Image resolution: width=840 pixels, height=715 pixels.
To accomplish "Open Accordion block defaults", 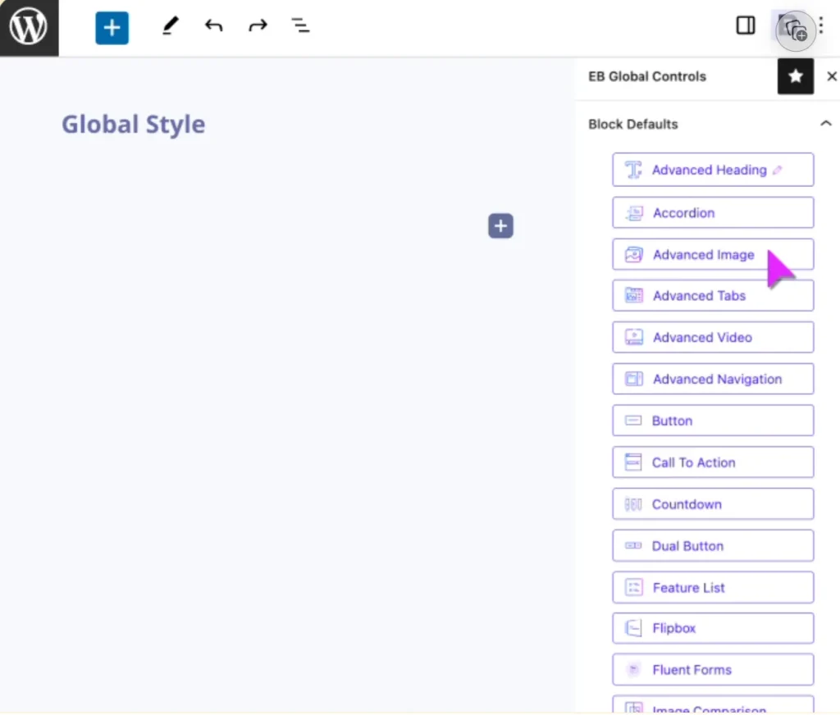I will [x=712, y=212].
